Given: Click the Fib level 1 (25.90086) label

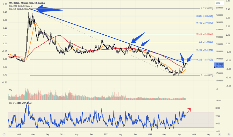Looking at the screenshot, I should (207, 8).
